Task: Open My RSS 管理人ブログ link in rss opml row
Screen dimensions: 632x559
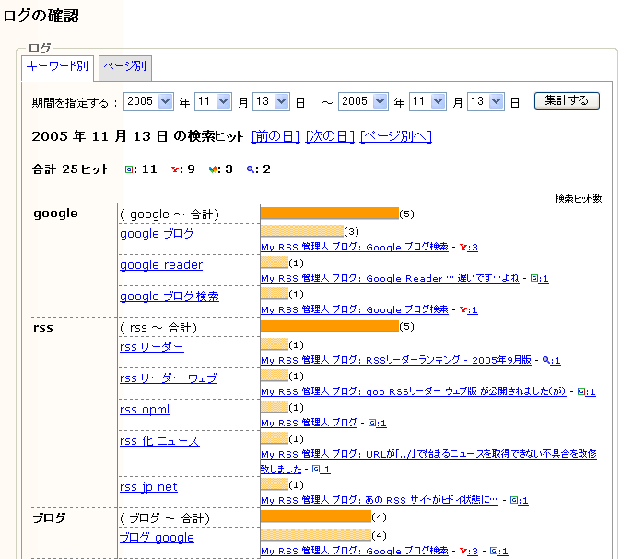Action: point(309,424)
